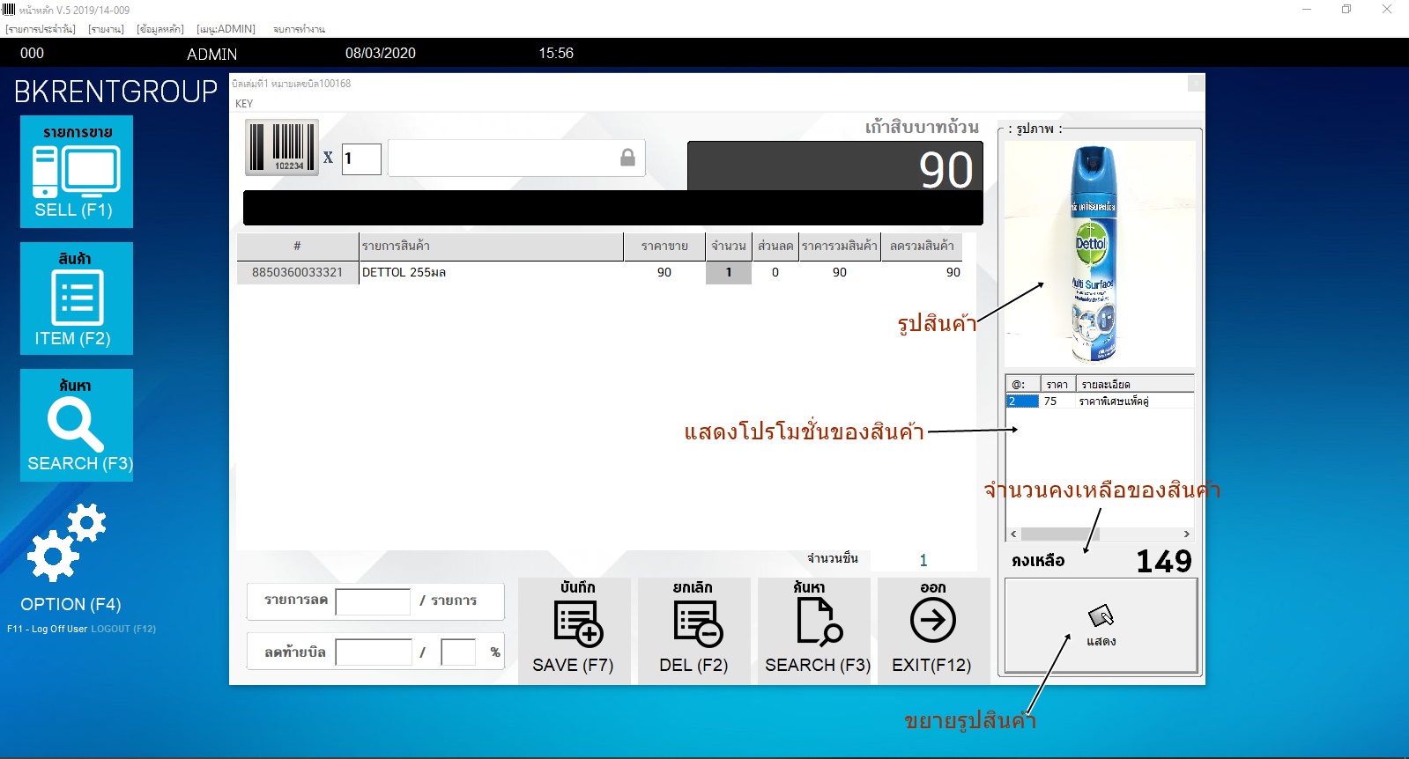Click the แสดง enlarge image button
1409x759 pixels.
[1101, 626]
